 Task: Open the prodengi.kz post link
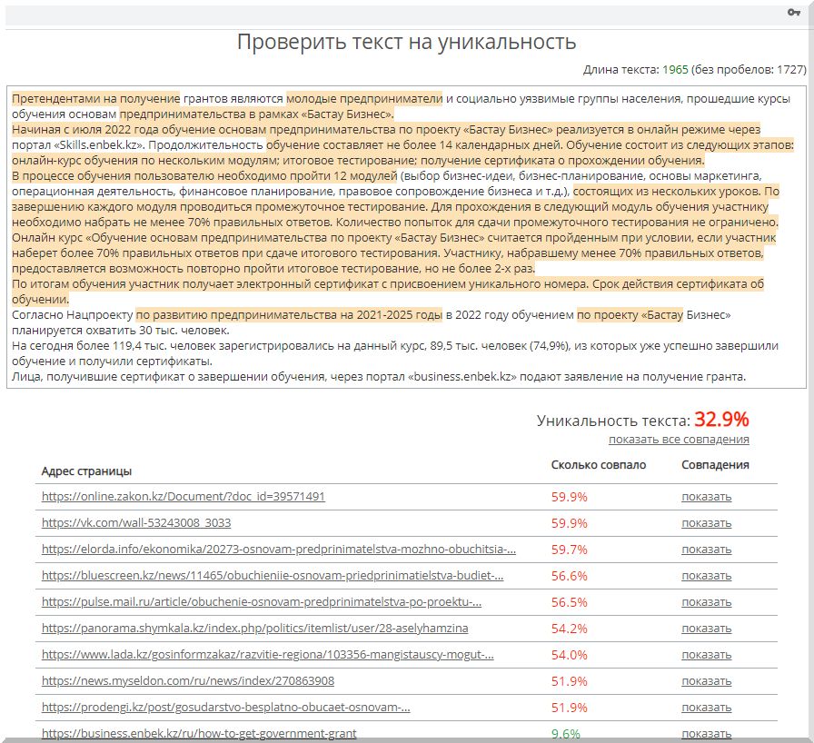point(226,708)
